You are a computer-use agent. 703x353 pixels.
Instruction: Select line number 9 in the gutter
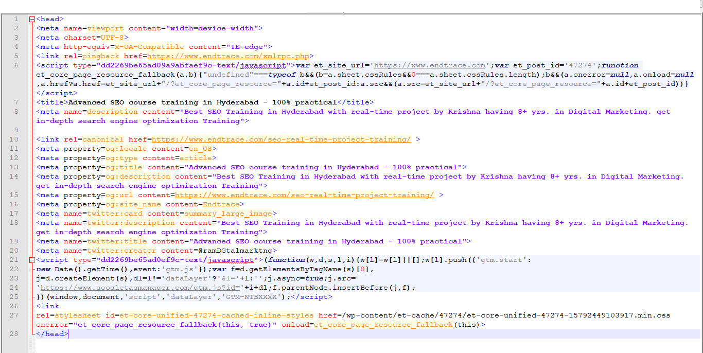pyautogui.click(x=16, y=130)
